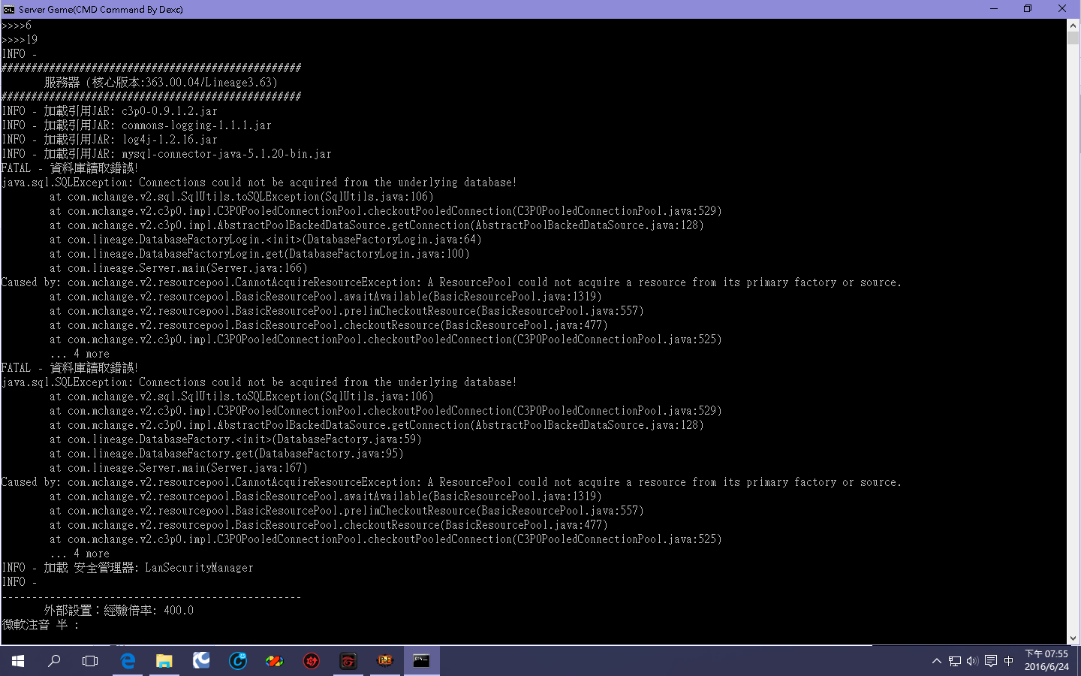Viewport: 1081px width, 676px height.
Task: Click the 'DatabaseFactory.java:95' stack line
Action: point(227,454)
